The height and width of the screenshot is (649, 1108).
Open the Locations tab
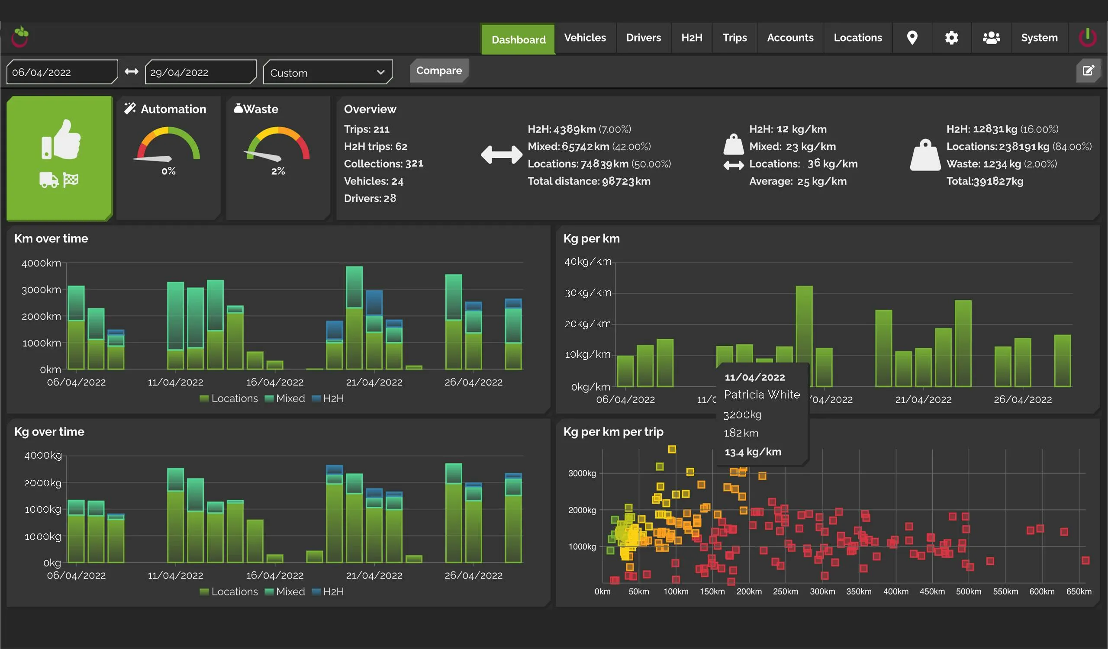coord(858,38)
